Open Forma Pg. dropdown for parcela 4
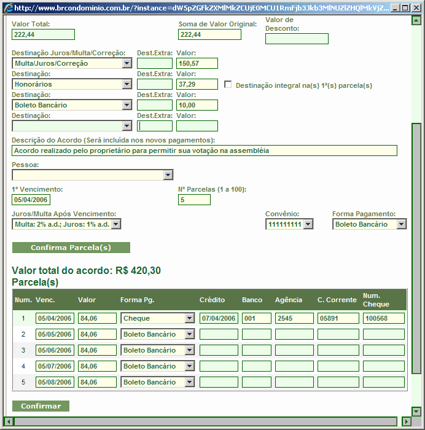The width and height of the screenshot is (425, 430). point(189,366)
